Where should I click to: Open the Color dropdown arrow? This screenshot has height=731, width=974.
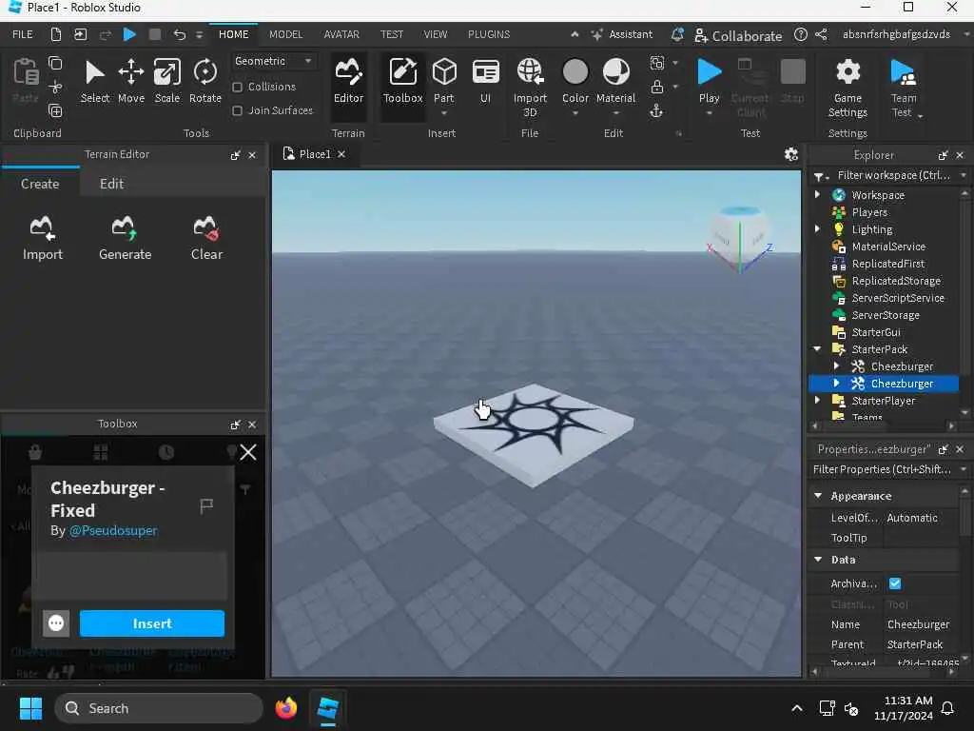pyautogui.click(x=575, y=114)
